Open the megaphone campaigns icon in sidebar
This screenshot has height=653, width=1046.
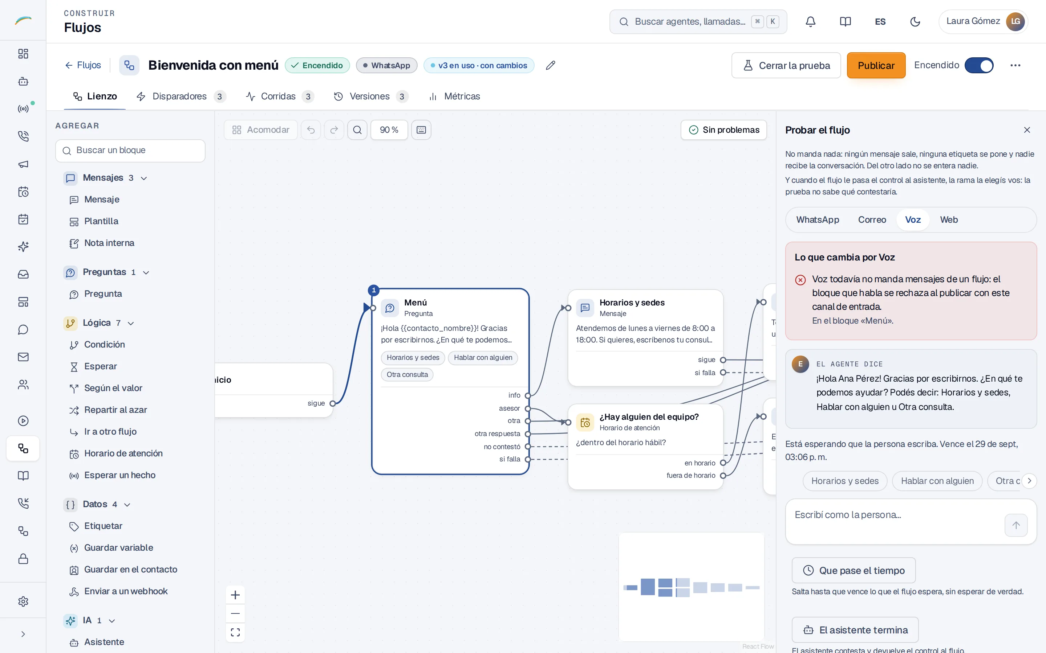23,164
